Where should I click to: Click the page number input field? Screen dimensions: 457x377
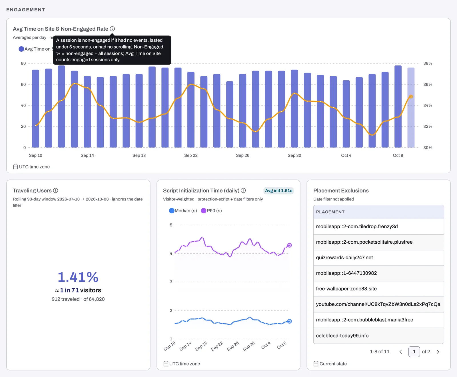click(414, 352)
